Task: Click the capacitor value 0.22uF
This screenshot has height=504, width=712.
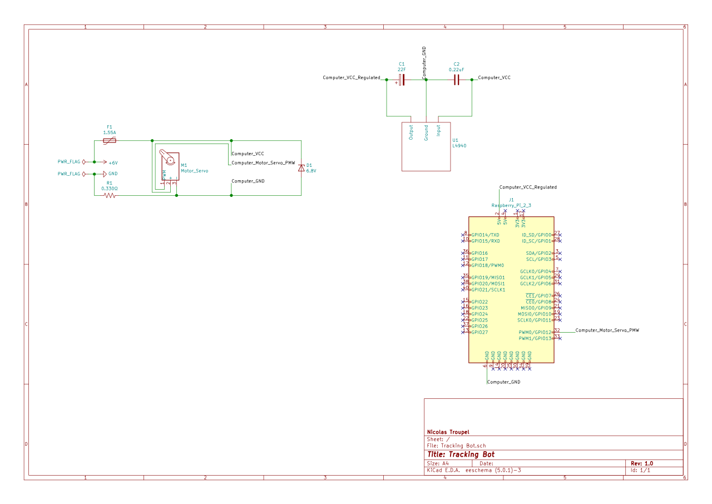Action: pyautogui.click(x=456, y=70)
